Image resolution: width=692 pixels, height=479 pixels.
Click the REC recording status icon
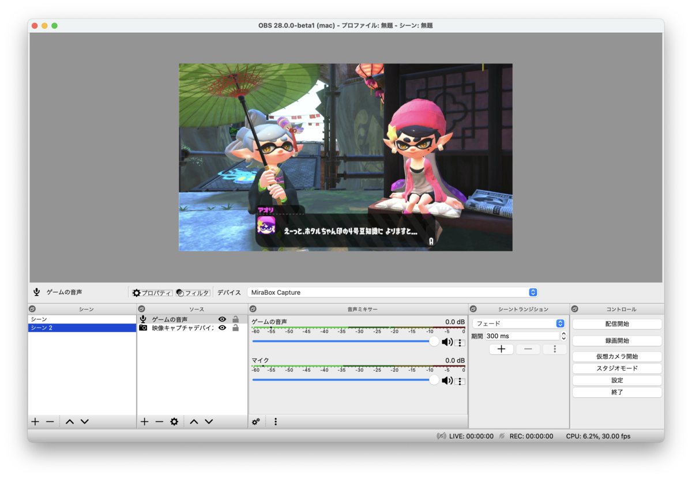(x=502, y=436)
